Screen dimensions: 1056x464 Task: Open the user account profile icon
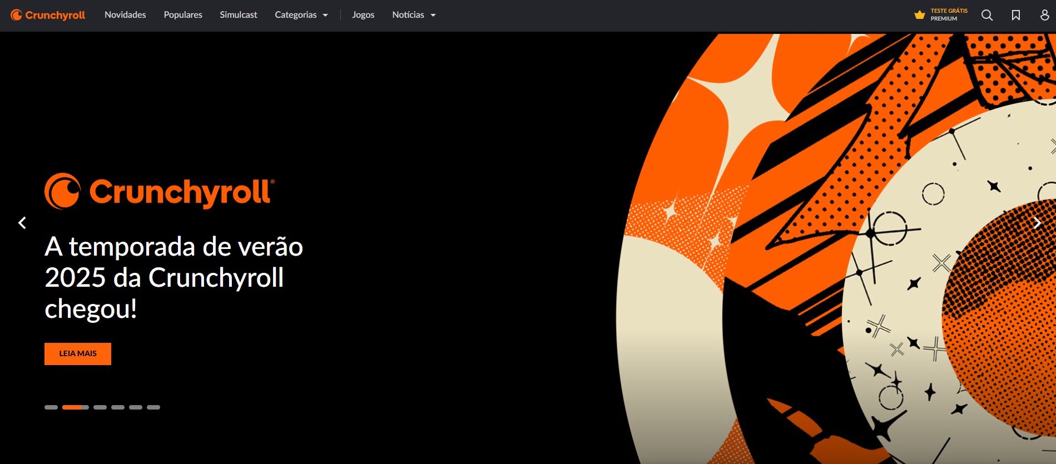click(1045, 15)
